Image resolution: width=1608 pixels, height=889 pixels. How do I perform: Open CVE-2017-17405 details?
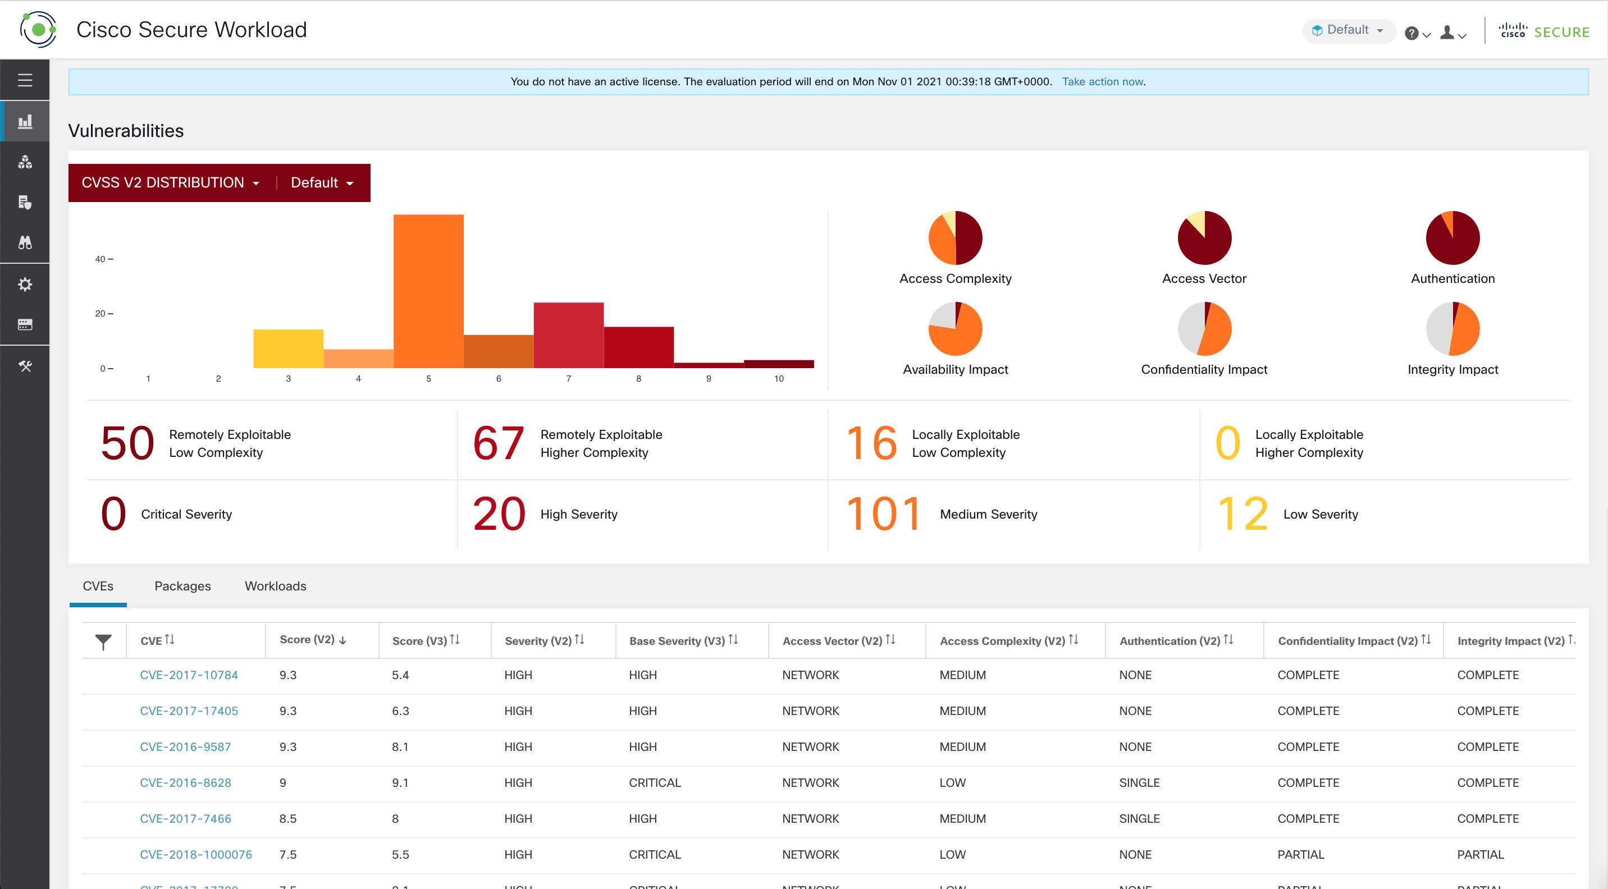click(189, 711)
